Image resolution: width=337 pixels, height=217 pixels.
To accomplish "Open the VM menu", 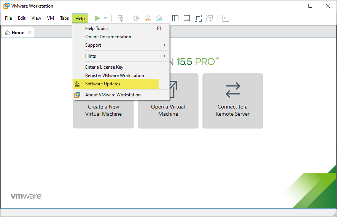I will (x=51, y=18).
